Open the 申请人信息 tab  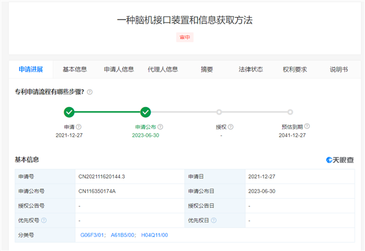click(x=119, y=69)
